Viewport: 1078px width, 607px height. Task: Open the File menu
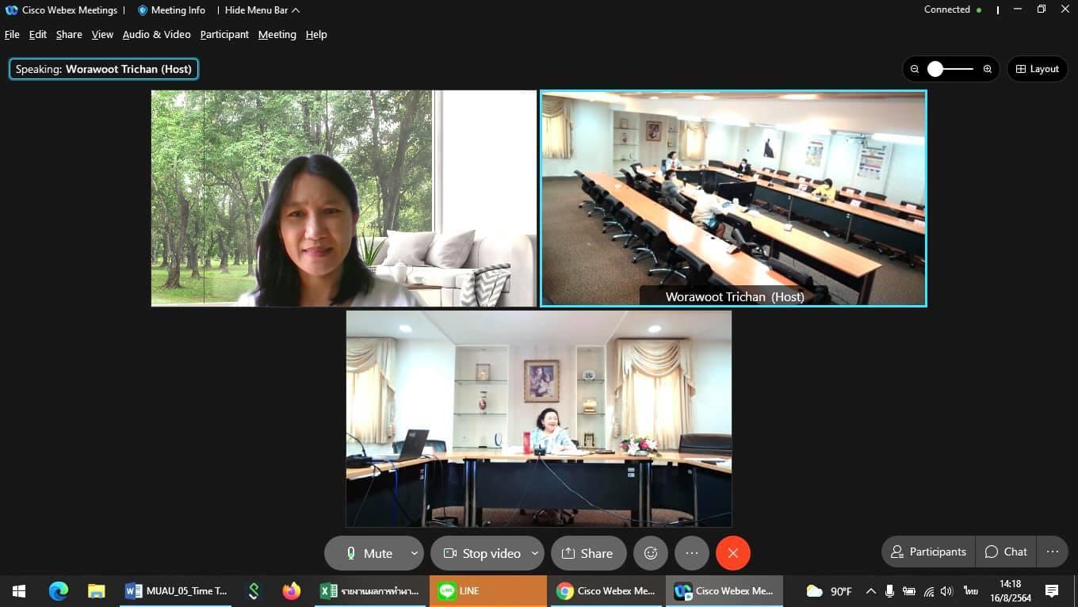click(x=12, y=34)
